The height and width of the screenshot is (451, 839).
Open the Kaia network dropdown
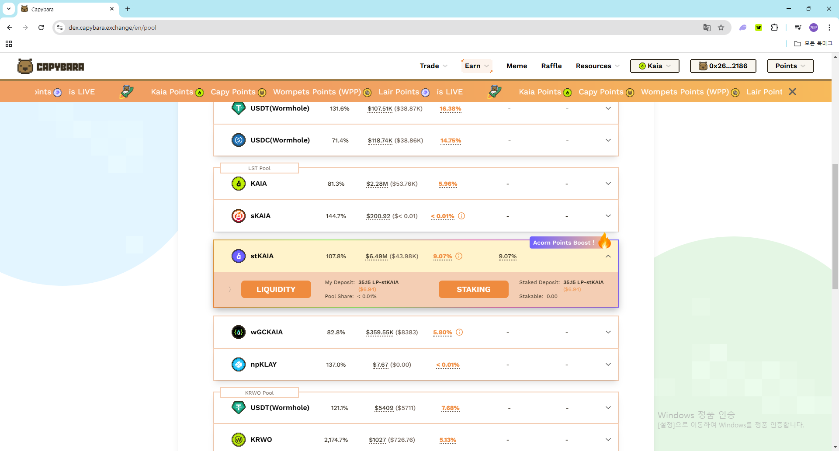tap(655, 66)
